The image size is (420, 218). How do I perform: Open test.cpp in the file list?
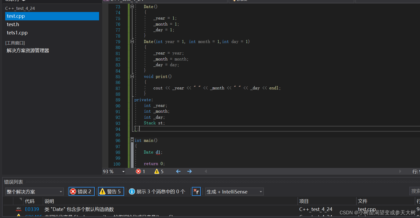(x=52, y=16)
